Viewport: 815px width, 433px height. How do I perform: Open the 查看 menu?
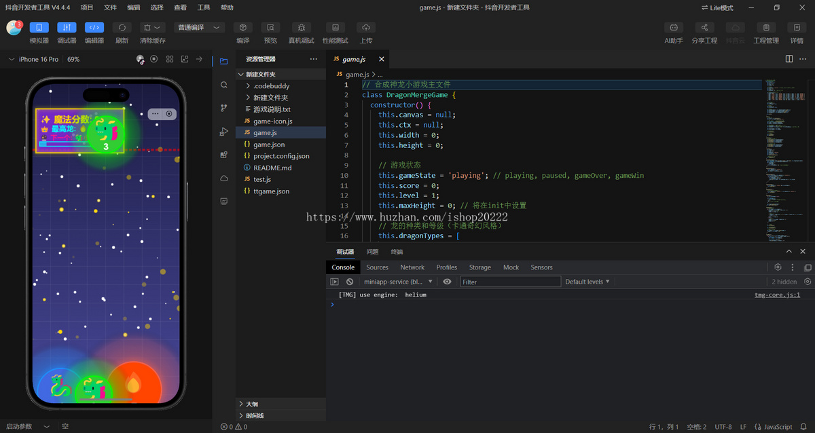(180, 7)
